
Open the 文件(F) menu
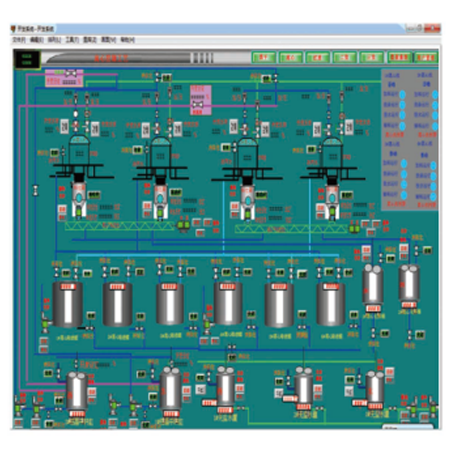19,40
